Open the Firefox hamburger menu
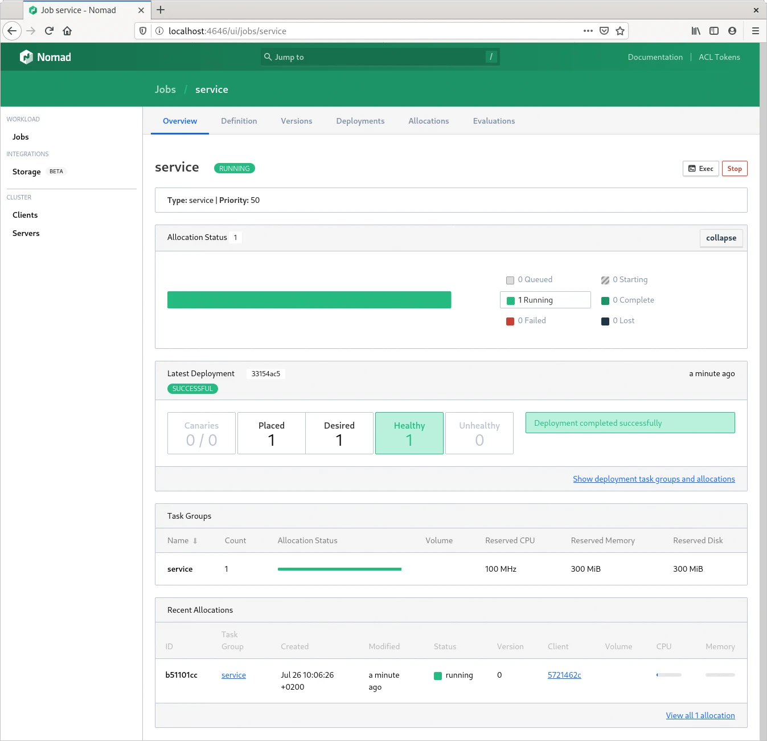 coord(755,31)
